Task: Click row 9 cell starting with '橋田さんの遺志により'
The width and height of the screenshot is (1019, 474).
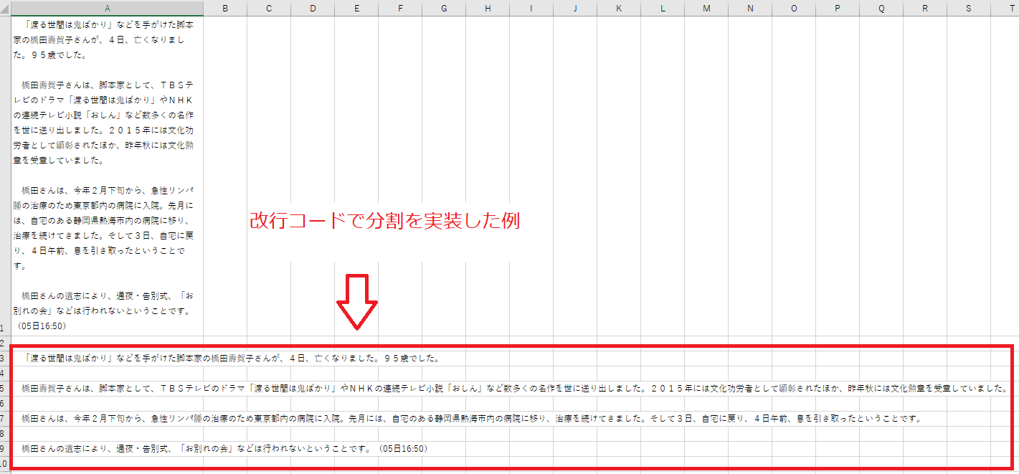Action: click(x=107, y=448)
